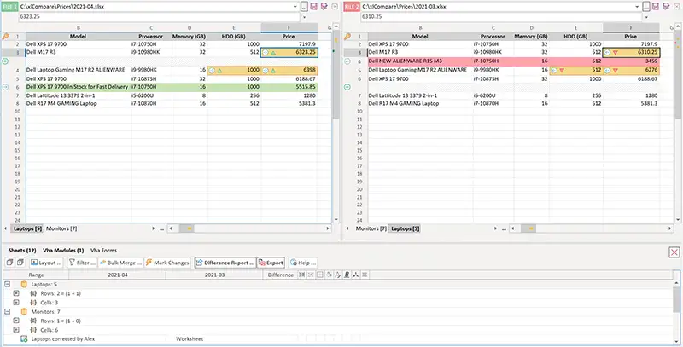Click the Save As icon for File 2

coord(666,7)
